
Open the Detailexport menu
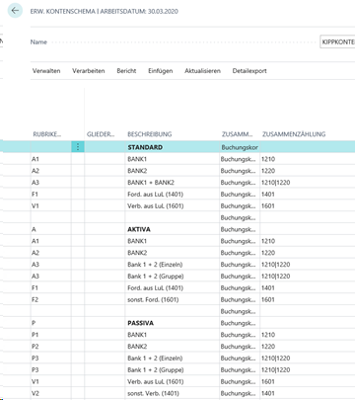[x=249, y=71]
